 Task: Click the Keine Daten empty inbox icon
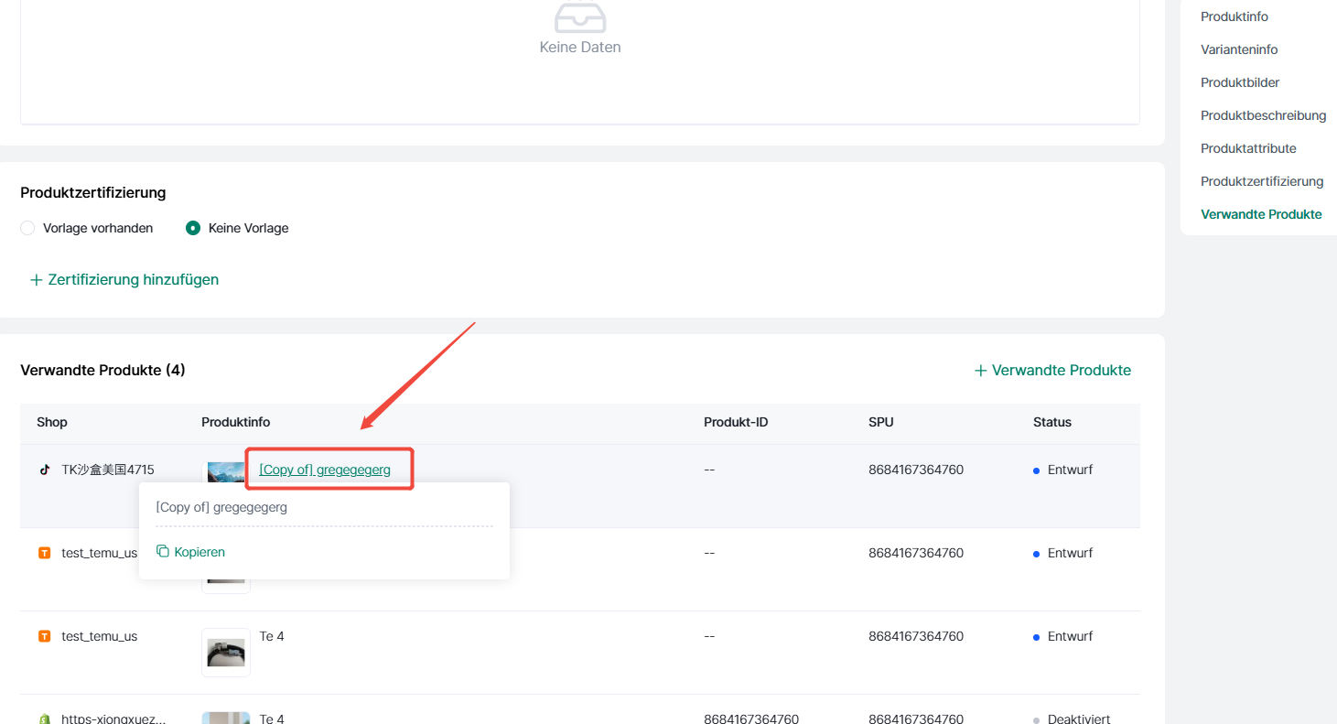(x=580, y=16)
